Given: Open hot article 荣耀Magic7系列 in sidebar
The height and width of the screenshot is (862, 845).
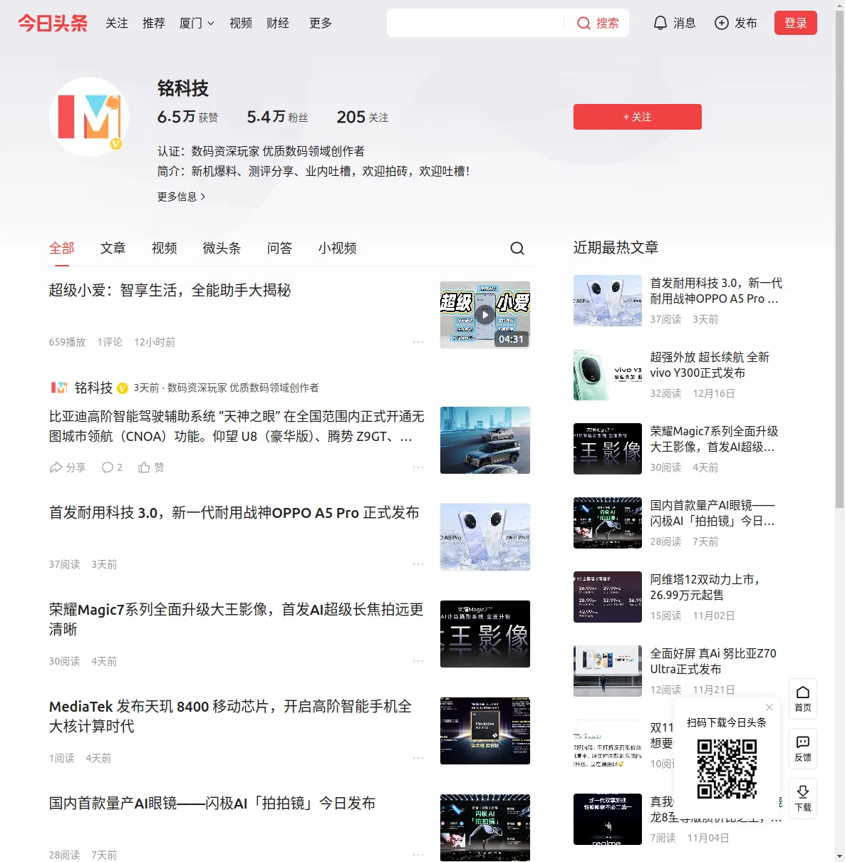Looking at the screenshot, I should pos(714,439).
